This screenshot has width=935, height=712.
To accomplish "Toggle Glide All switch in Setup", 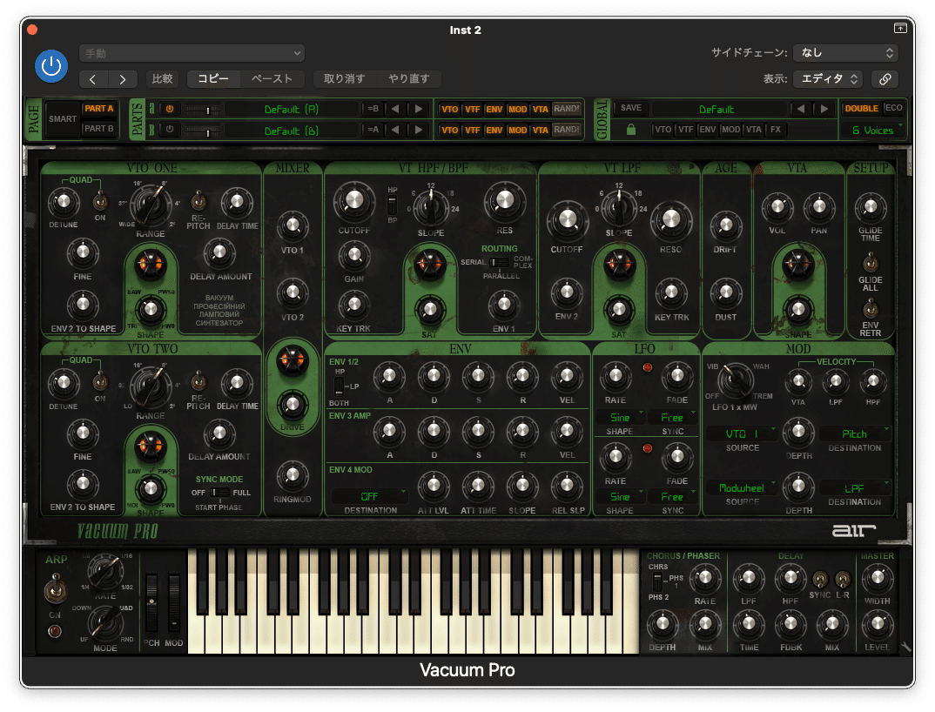I will pyautogui.click(x=870, y=261).
